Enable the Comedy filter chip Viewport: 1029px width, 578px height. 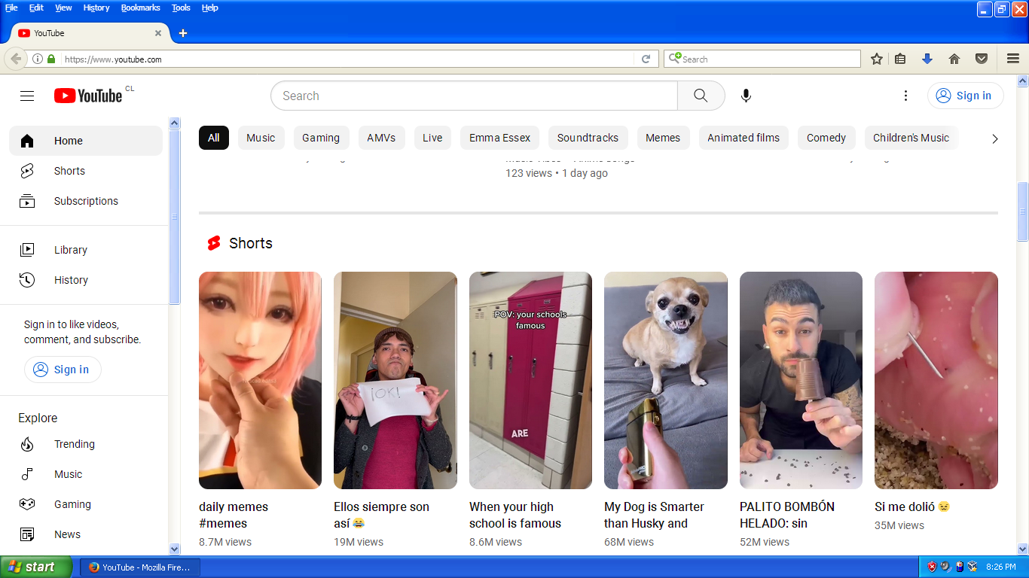pos(826,138)
